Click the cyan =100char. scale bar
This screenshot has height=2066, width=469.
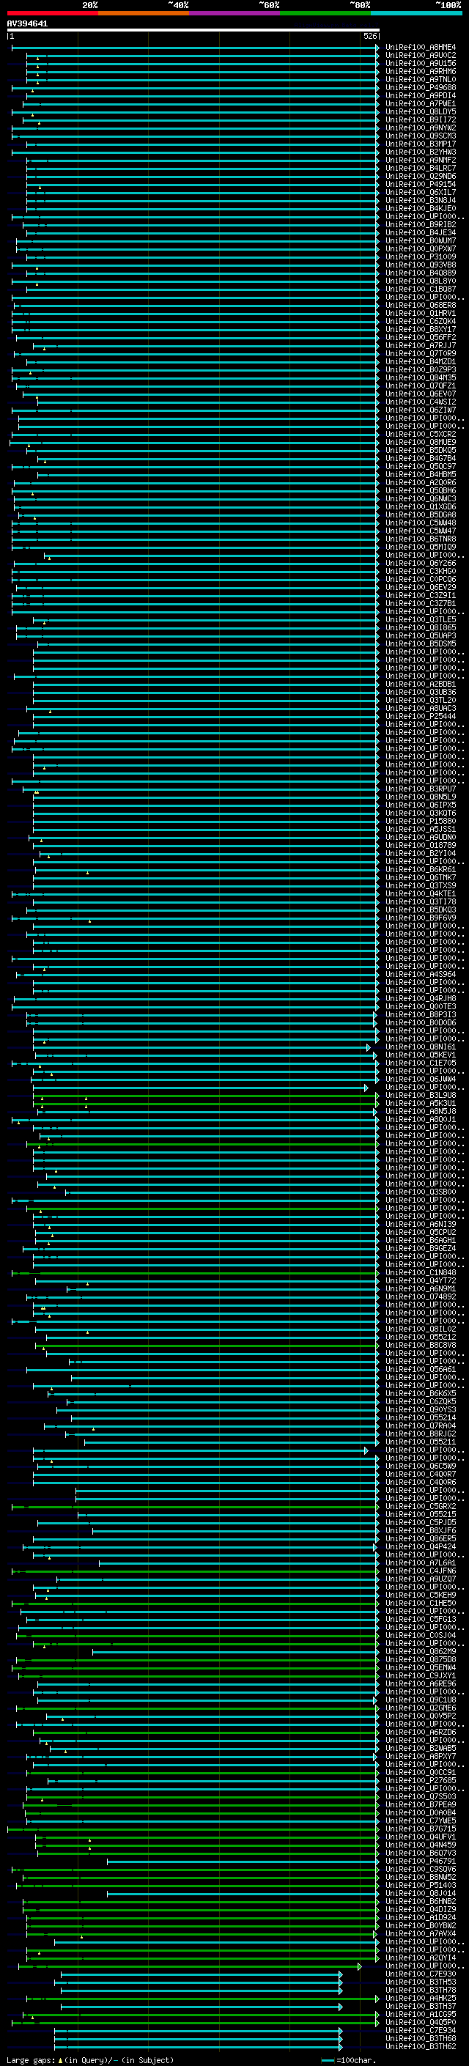click(327, 2060)
